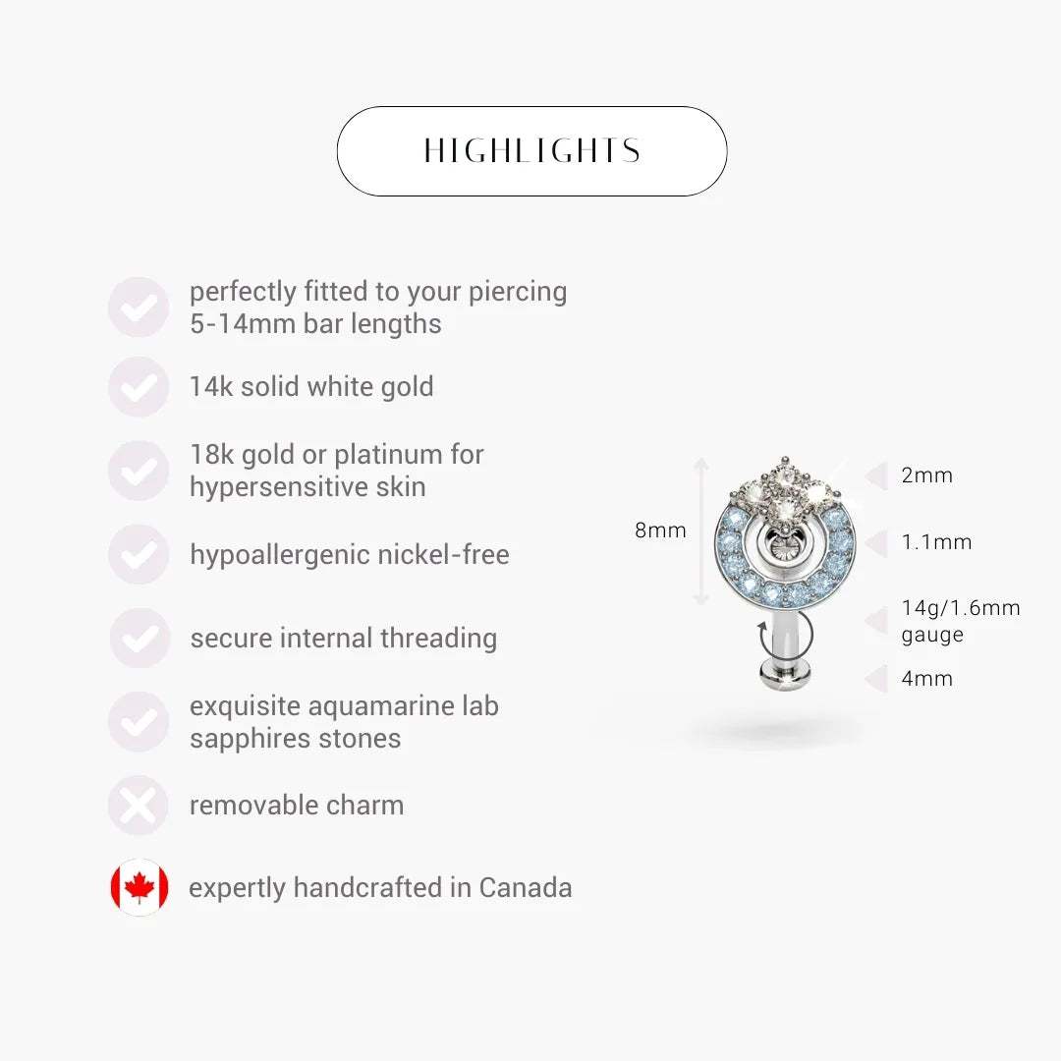Click the Canadian flag icon
The image size is (1061, 1061).
[139, 888]
